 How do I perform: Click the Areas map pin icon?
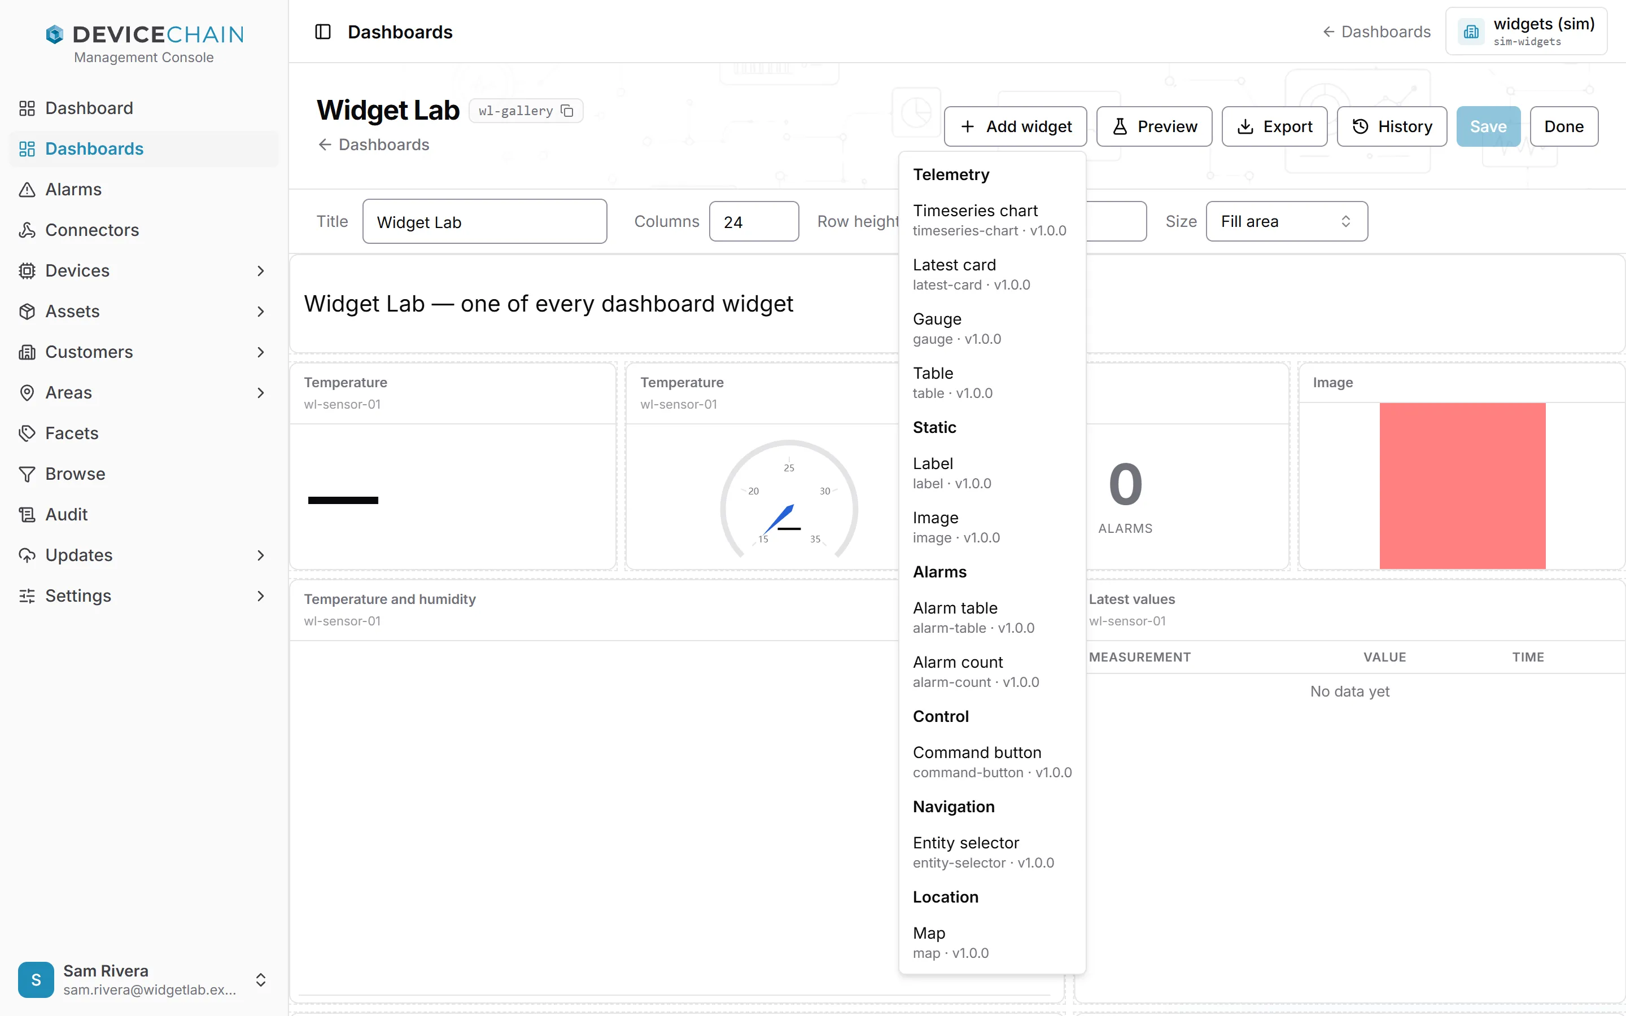click(x=27, y=392)
